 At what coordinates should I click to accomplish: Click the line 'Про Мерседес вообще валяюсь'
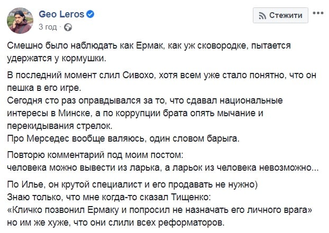coord(123,138)
